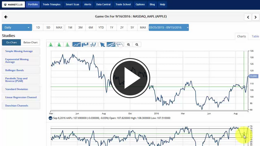260x146 pixels.
Task: Open the Blog menu item
Action: [152, 5]
